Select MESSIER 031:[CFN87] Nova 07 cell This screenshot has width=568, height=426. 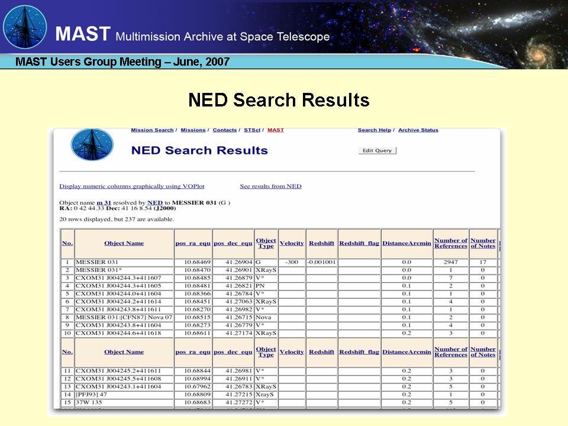124,317
